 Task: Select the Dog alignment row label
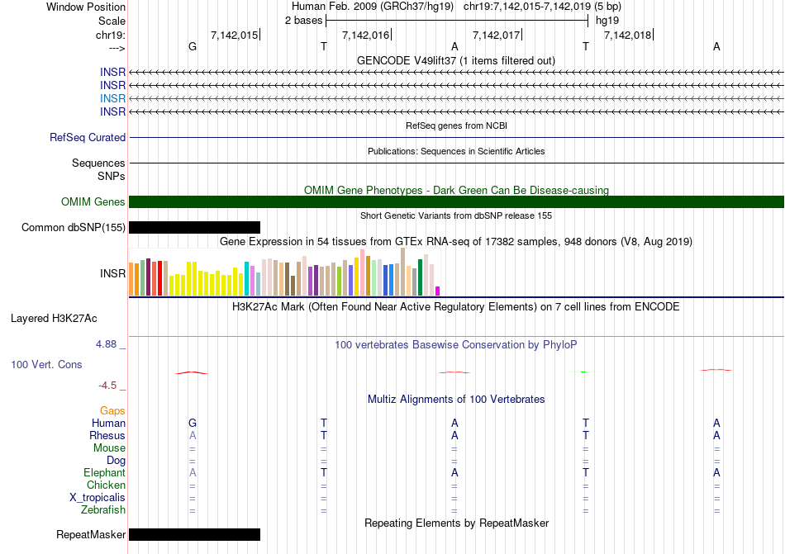tap(116, 460)
